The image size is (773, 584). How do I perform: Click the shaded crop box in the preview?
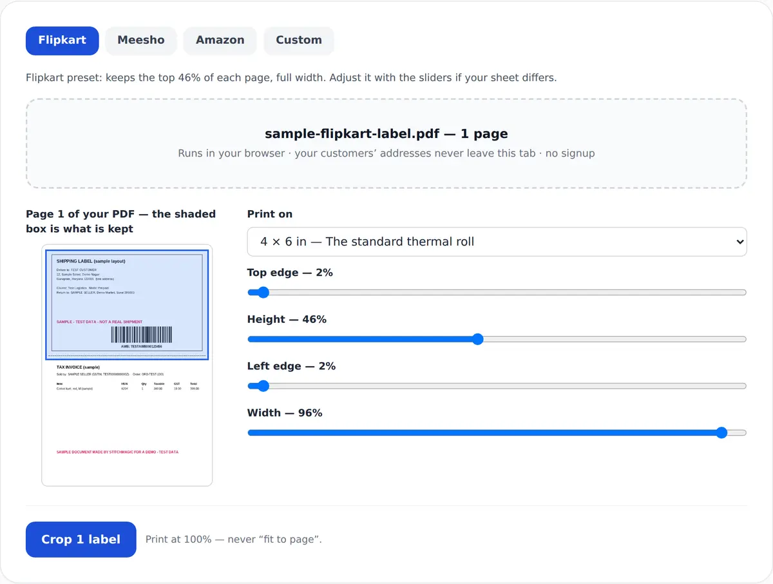[x=127, y=304]
